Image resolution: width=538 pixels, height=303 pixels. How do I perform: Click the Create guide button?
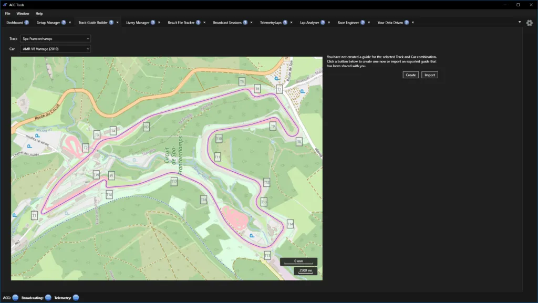(x=411, y=75)
